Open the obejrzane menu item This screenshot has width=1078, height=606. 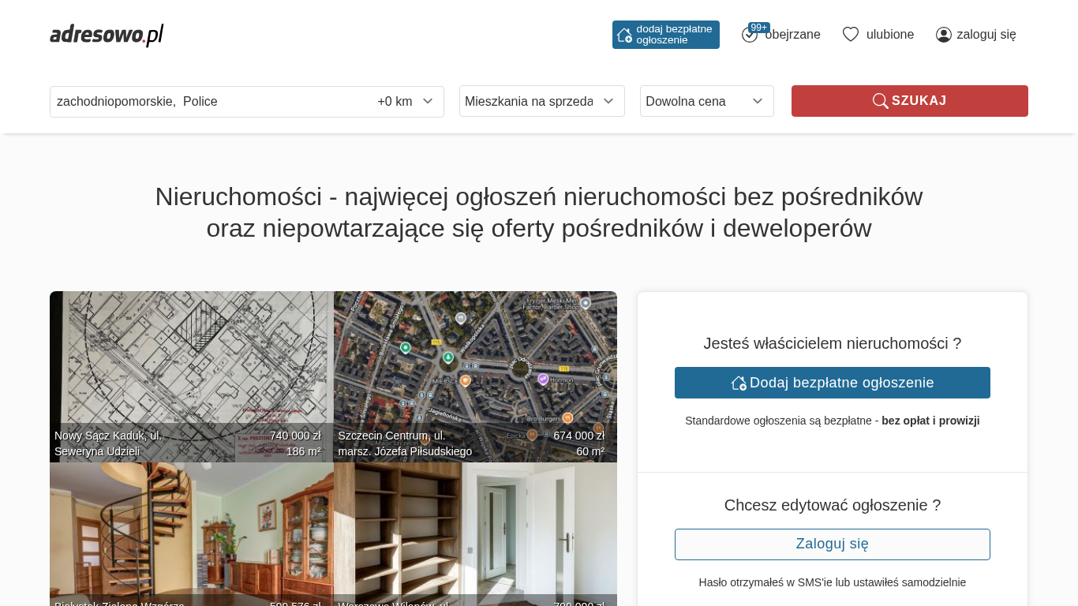click(x=792, y=35)
